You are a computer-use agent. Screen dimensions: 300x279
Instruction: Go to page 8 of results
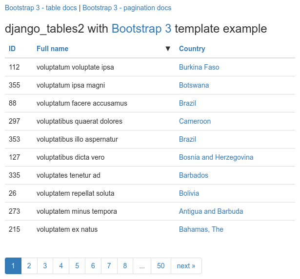[125, 266]
